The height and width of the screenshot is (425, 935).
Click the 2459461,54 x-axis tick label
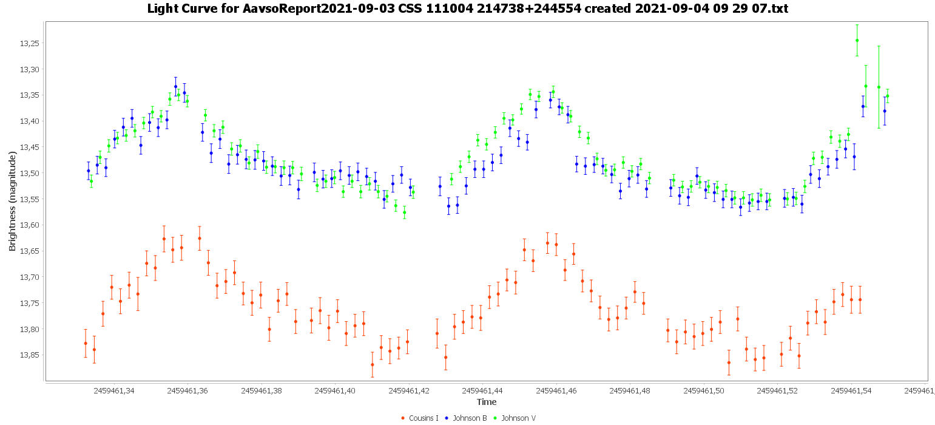[851, 391]
